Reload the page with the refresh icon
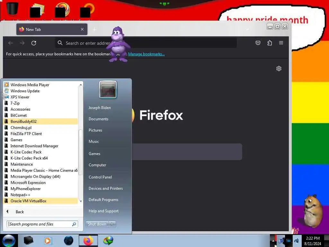Viewport: 329px width, 247px height. (33, 43)
